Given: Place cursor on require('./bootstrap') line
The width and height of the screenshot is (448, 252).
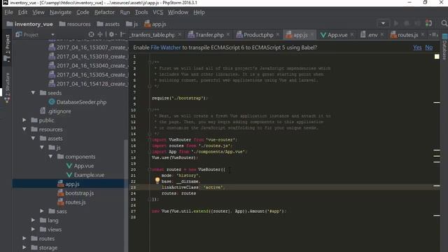Looking at the screenshot, I should tap(180, 98).
